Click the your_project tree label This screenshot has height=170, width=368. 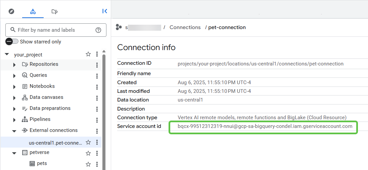tap(28, 55)
